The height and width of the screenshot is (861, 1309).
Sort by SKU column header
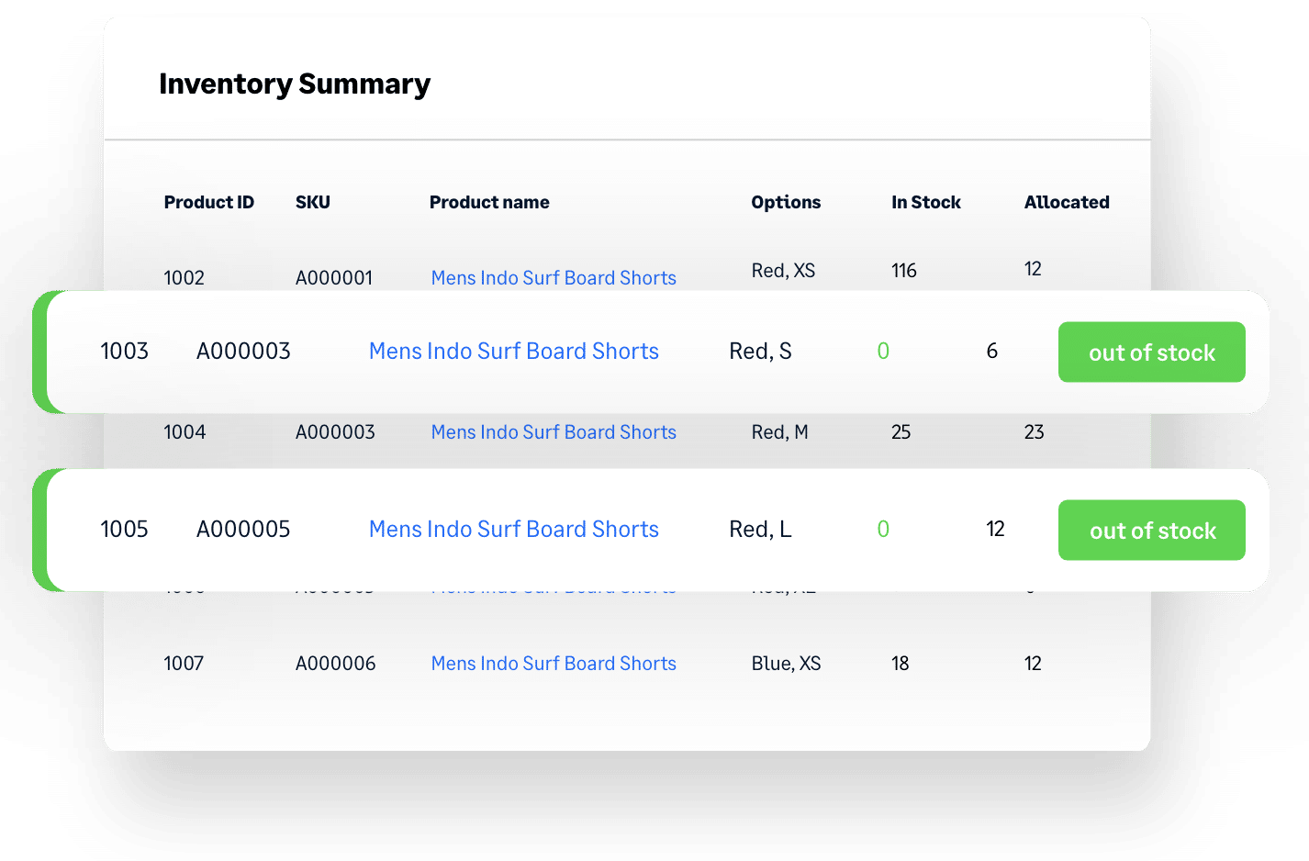[x=312, y=203]
